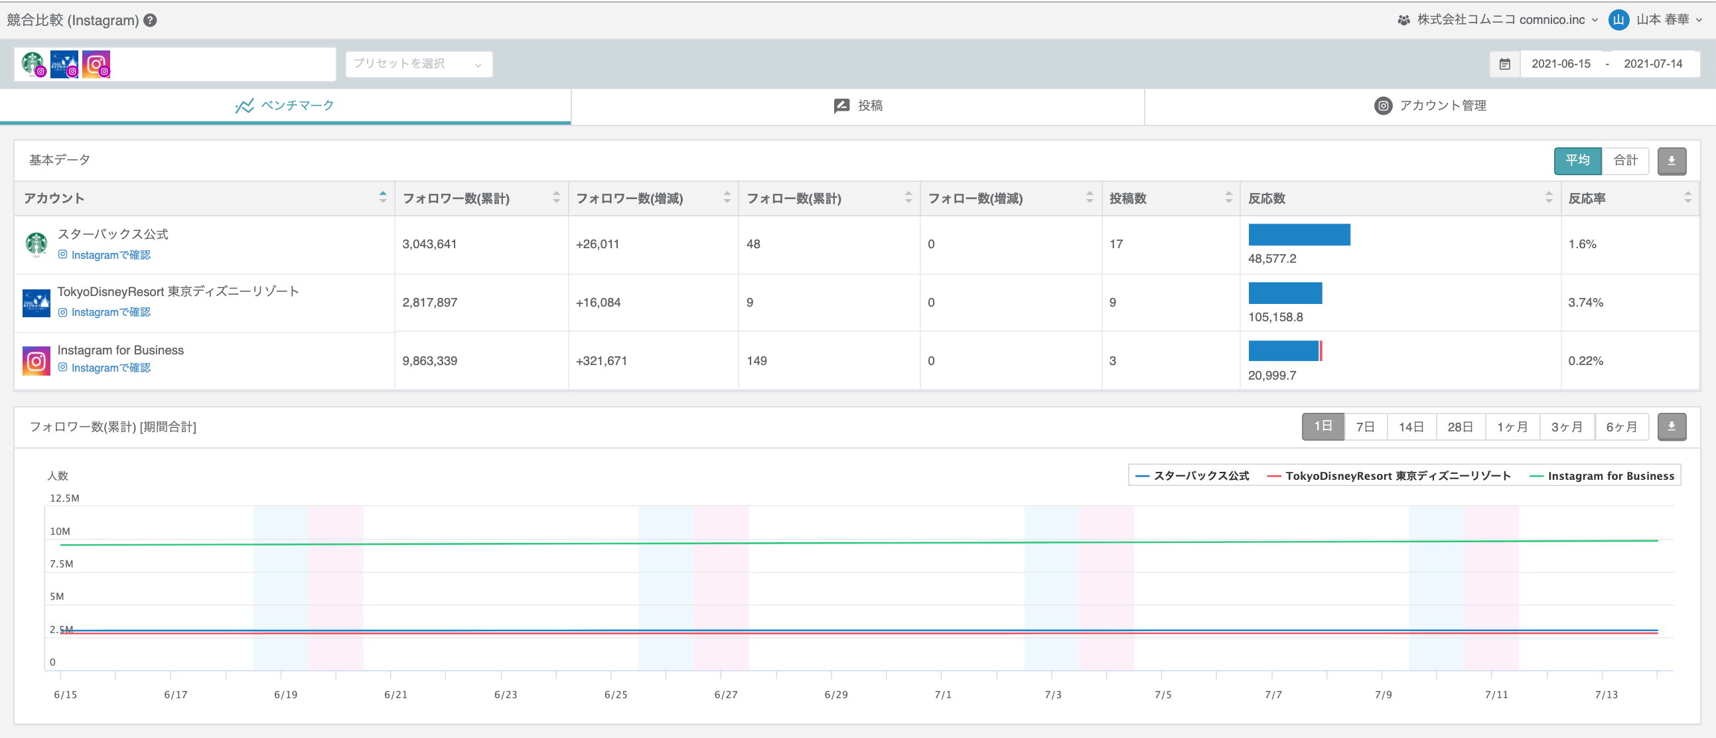
Task: Open the ベンチマーク tab
Action: 285,106
